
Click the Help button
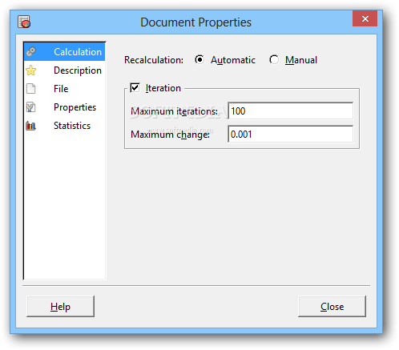click(60, 307)
